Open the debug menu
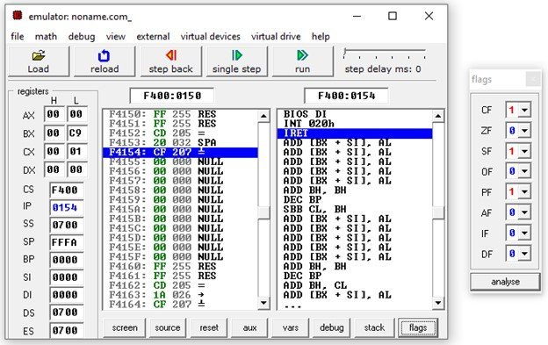Screen dimensions: 548x345 (82, 37)
